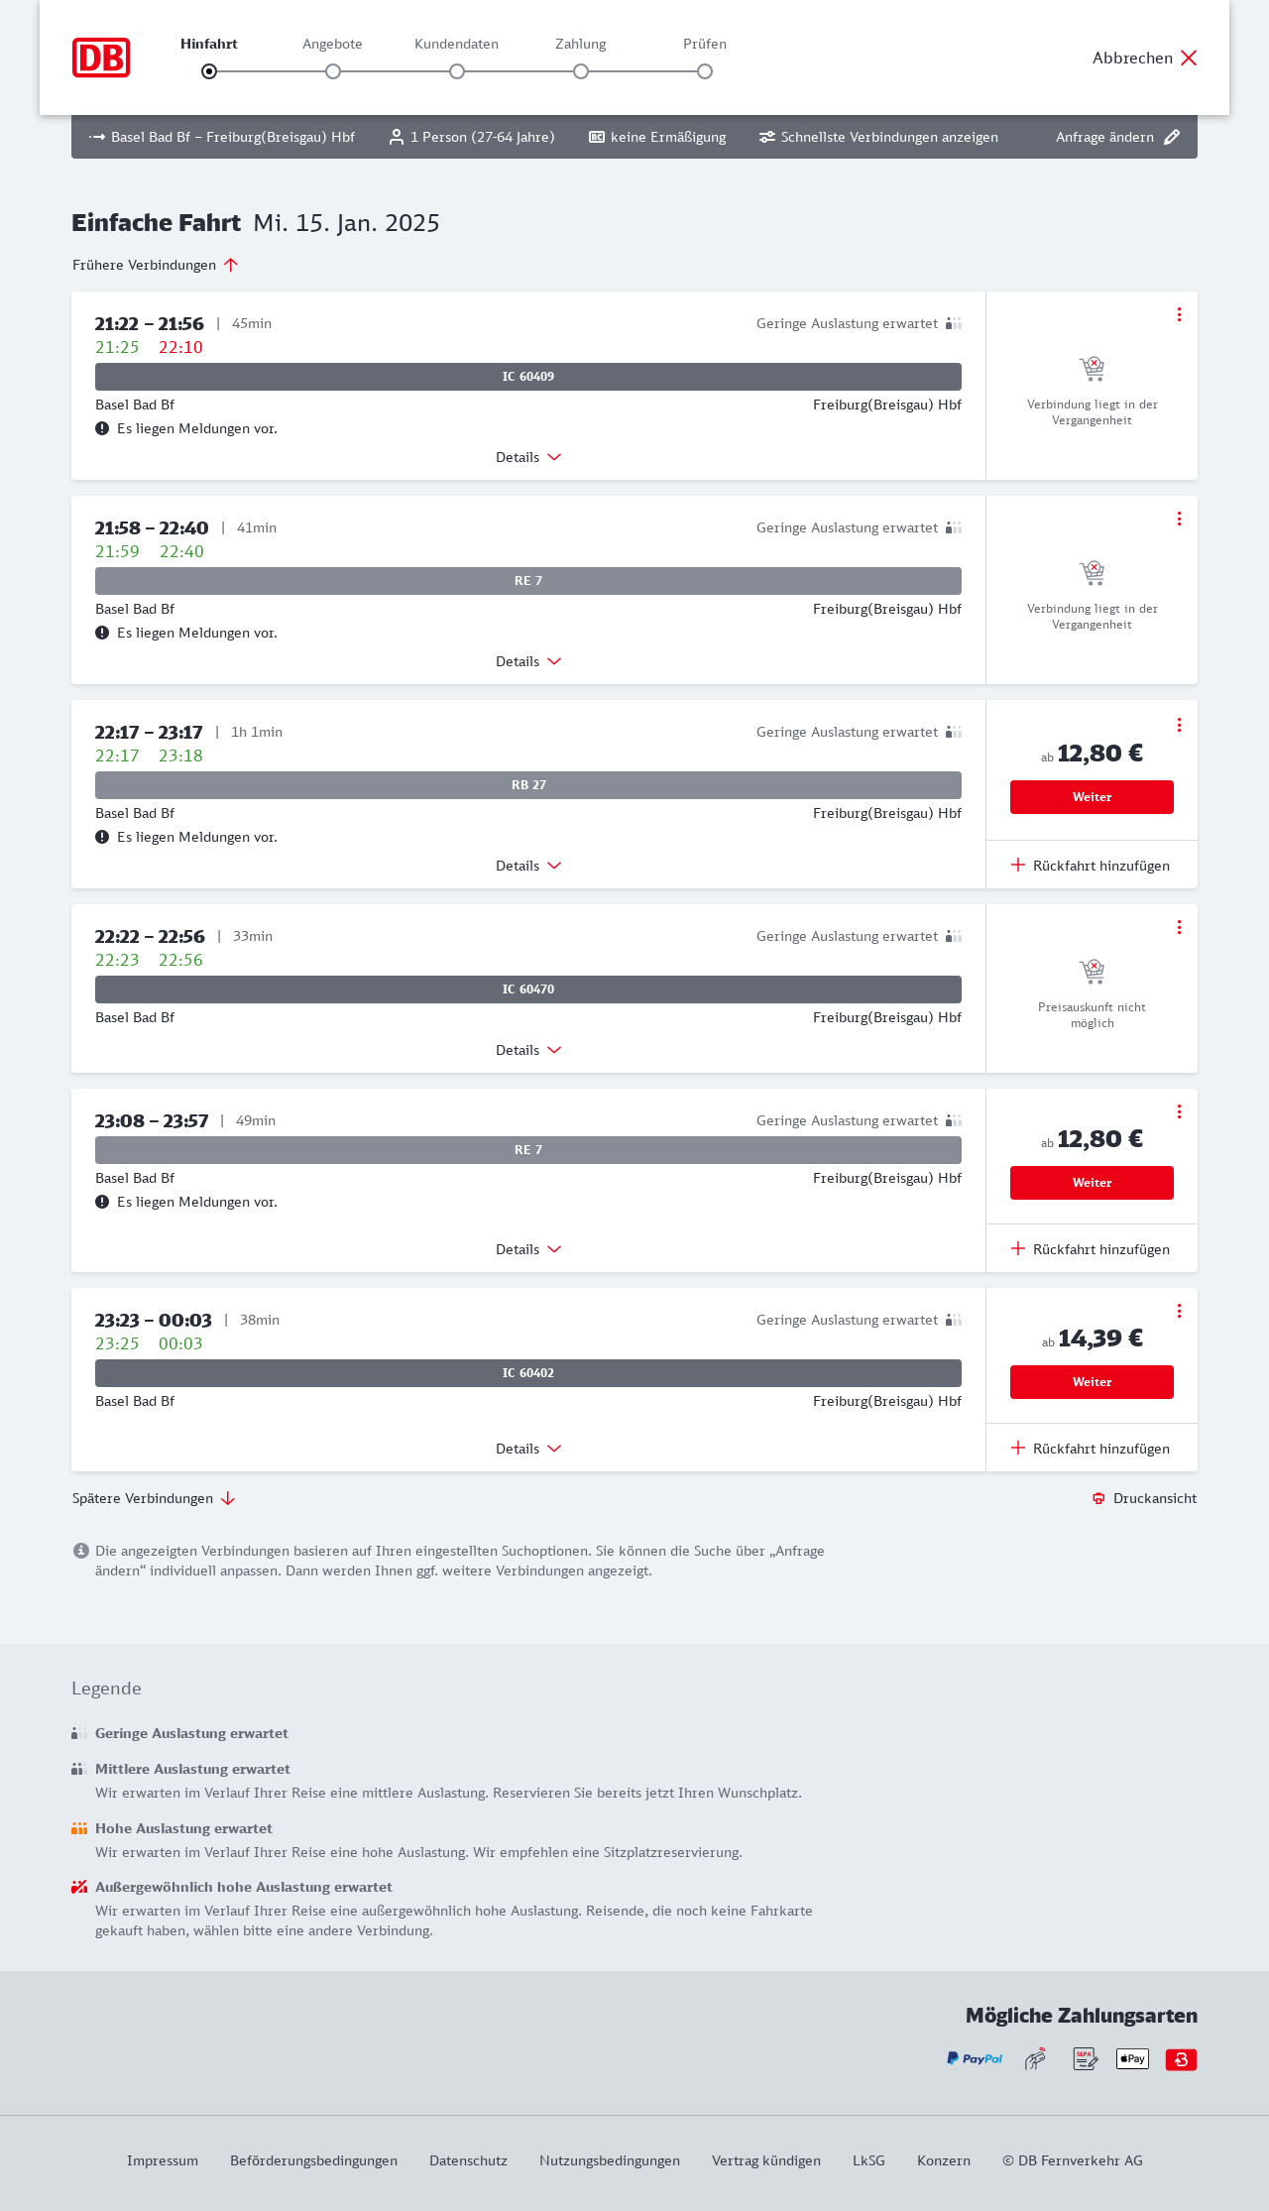Open the Datenschutz footer link
Viewport: 1269px width, 2211px height.
[x=468, y=2160]
